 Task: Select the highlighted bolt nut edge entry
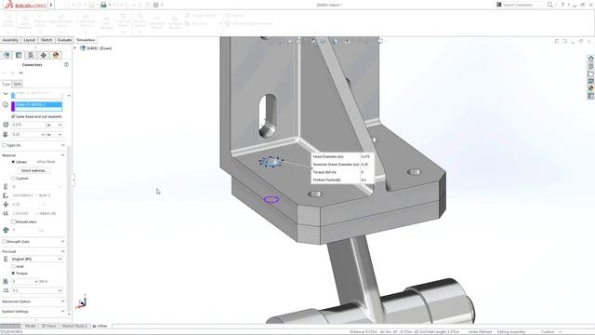(38, 104)
